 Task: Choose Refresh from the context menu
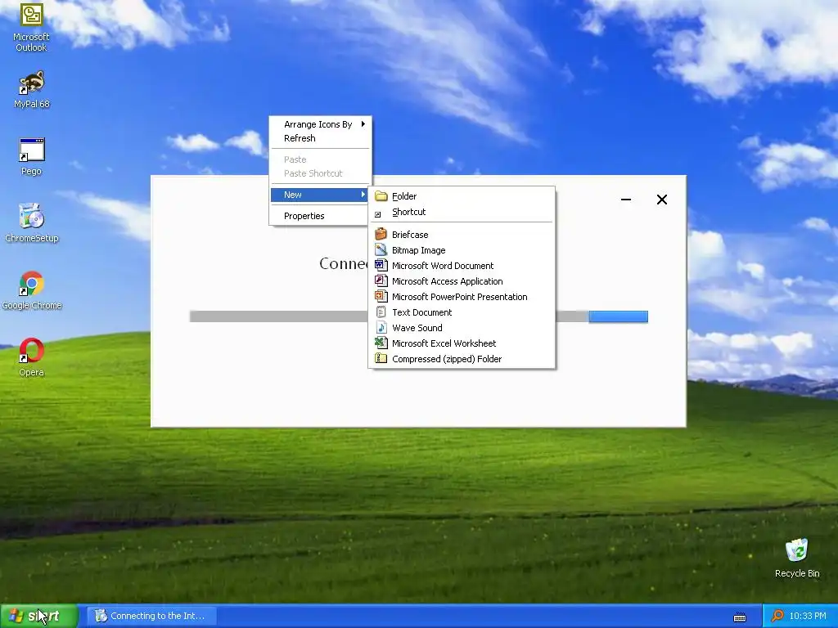pos(320,138)
